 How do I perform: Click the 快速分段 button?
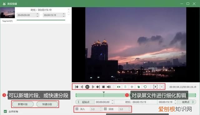point(47,104)
